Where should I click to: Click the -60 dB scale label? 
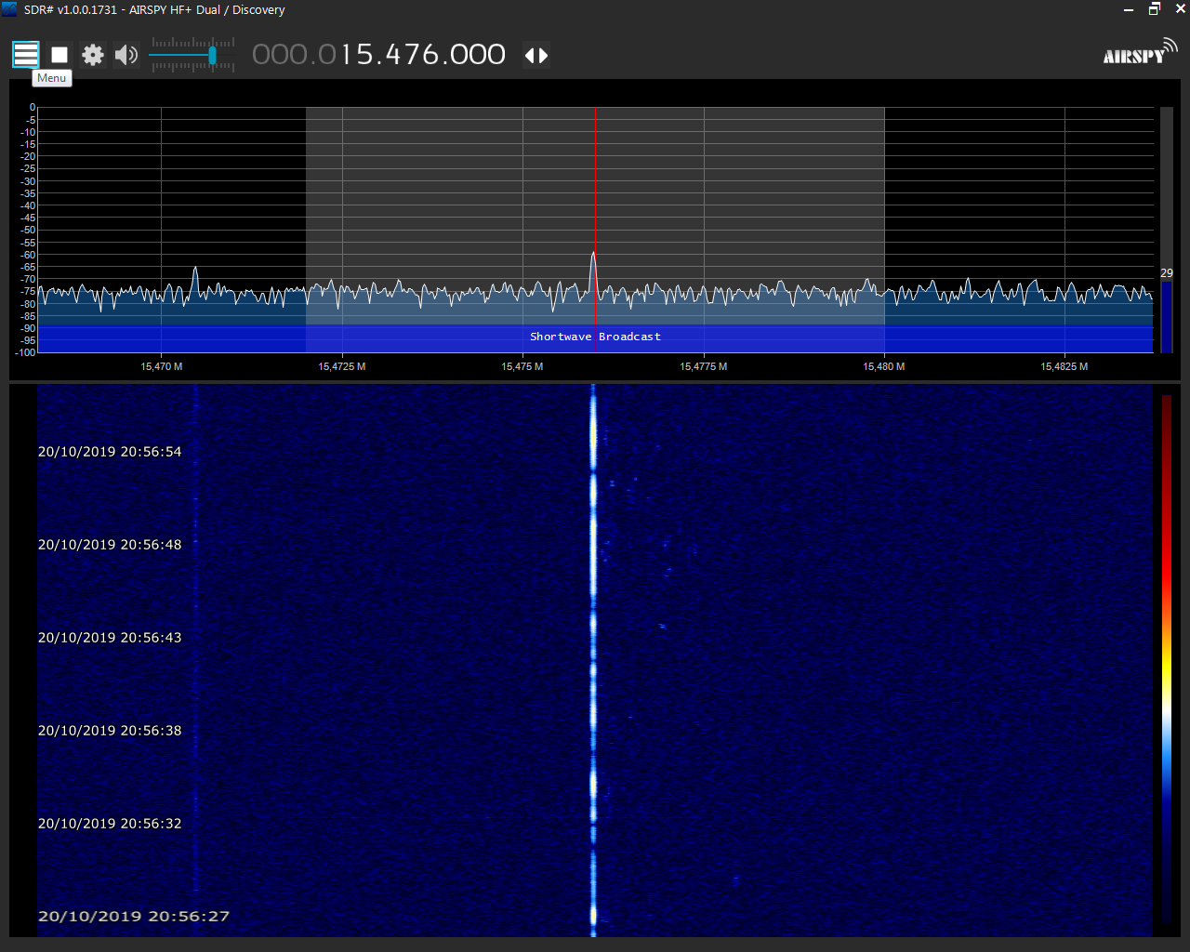coord(28,255)
